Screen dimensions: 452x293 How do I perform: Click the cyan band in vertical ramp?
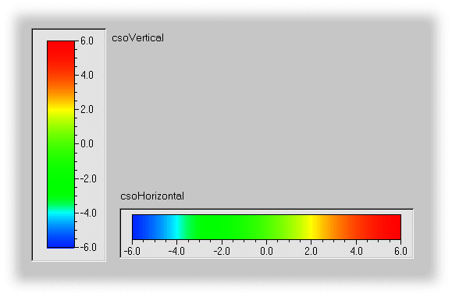61,214
